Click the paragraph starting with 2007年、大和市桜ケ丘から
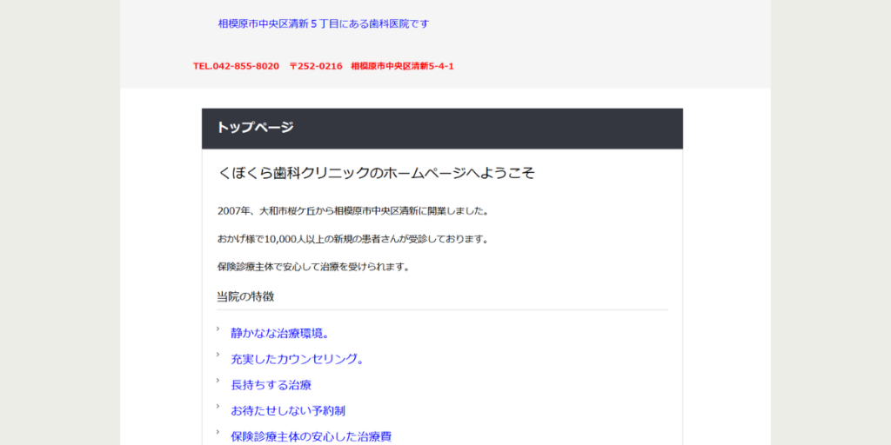The width and height of the screenshot is (891, 445). 353,211
